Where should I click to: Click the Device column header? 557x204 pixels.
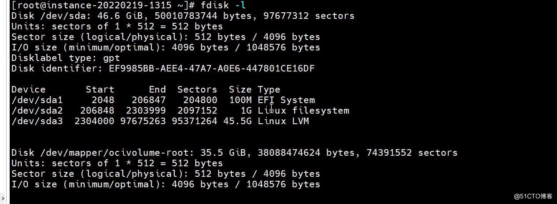coord(29,89)
